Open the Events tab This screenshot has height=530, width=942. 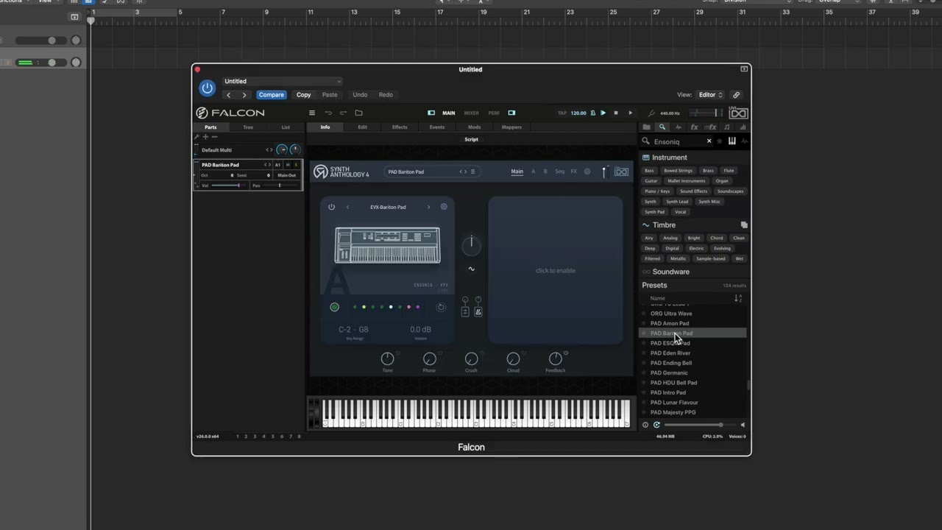(x=437, y=127)
